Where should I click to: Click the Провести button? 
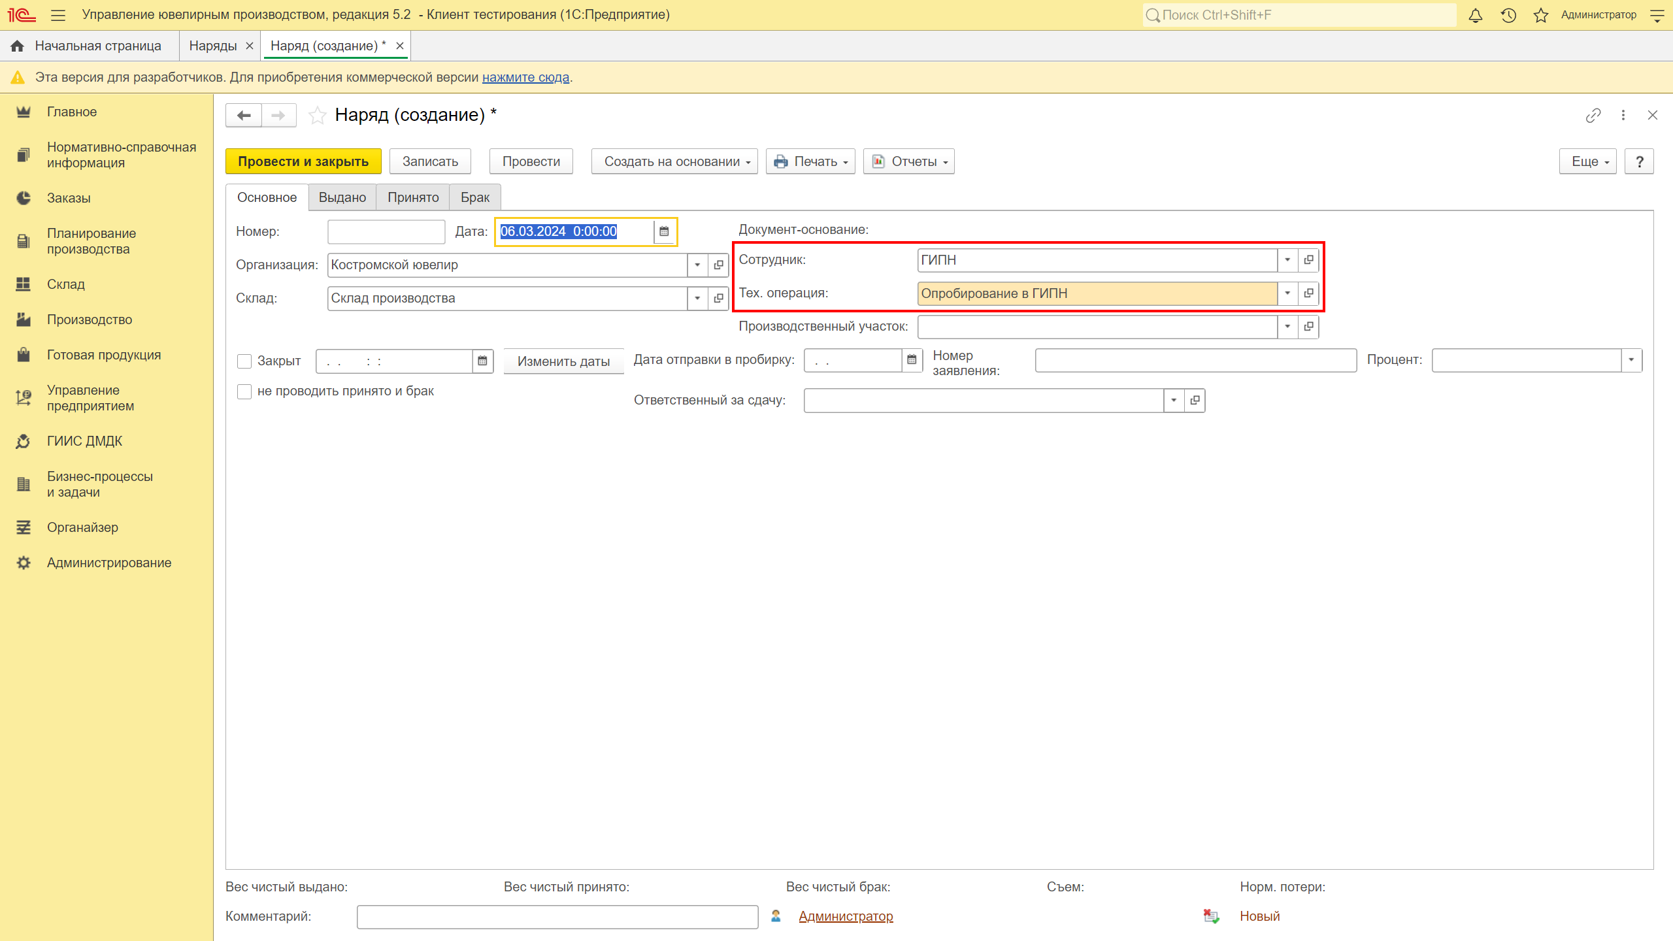(x=531, y=161)
